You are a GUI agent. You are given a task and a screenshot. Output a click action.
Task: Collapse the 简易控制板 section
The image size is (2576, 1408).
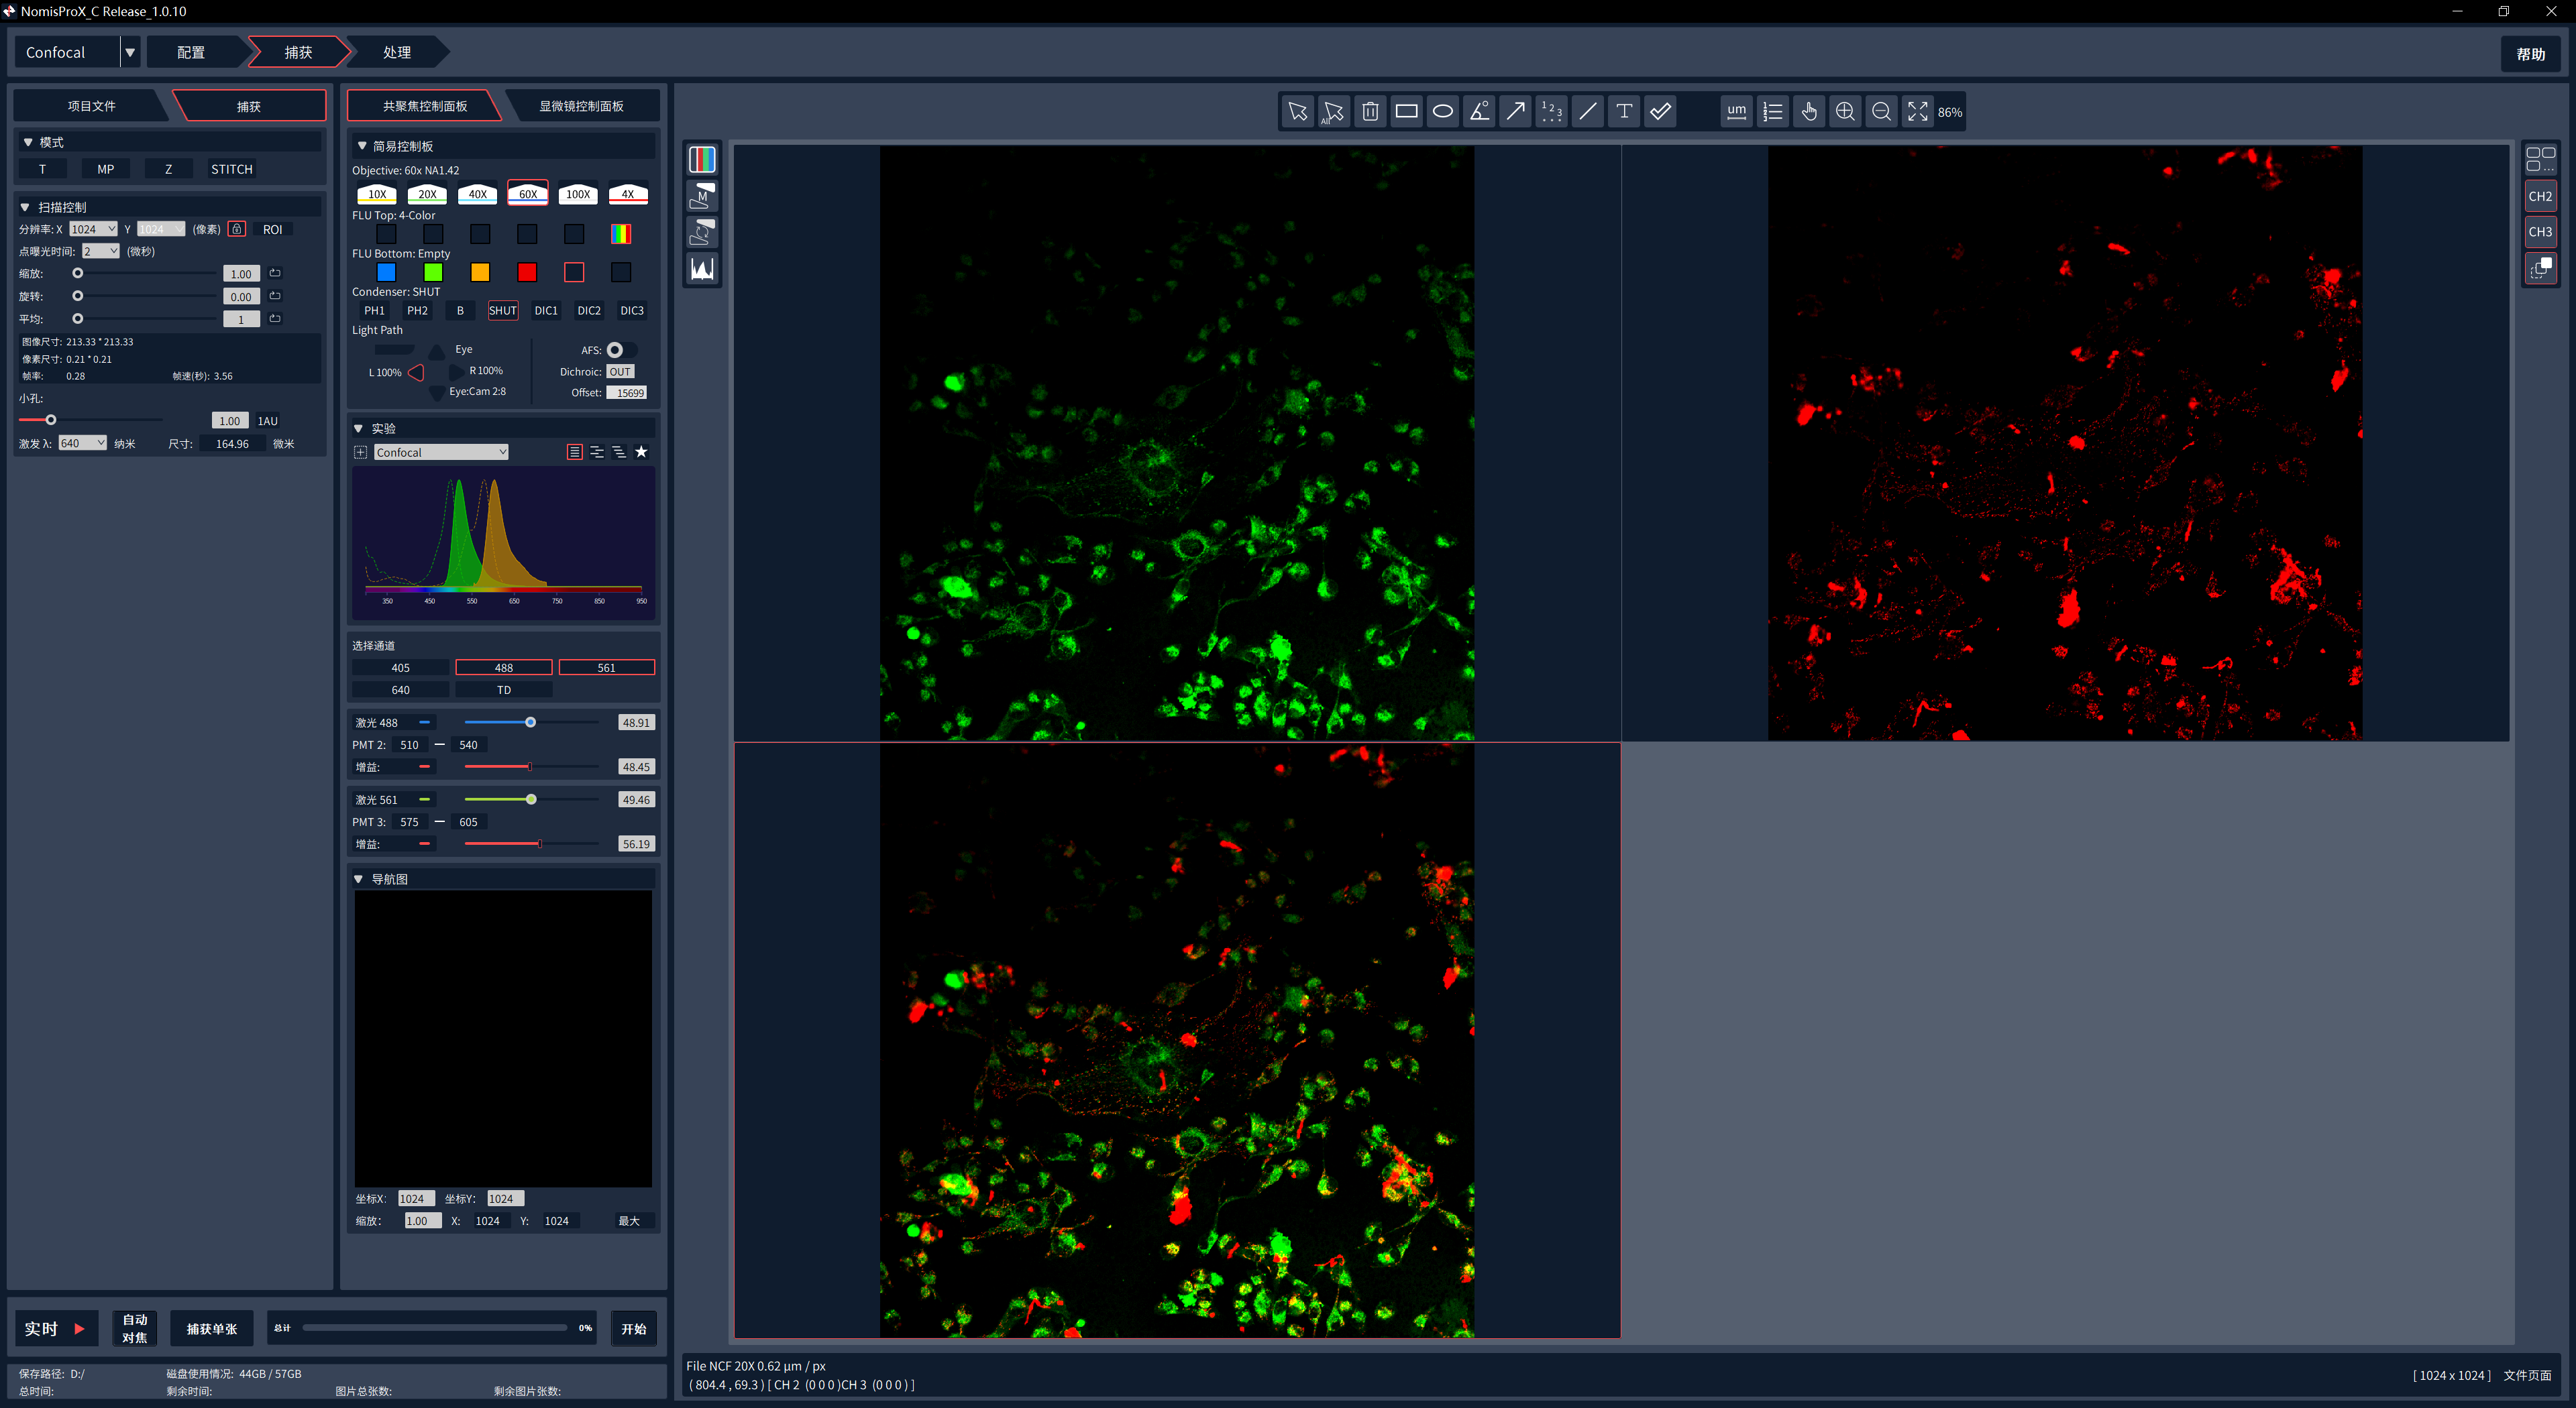pos(362,146)
